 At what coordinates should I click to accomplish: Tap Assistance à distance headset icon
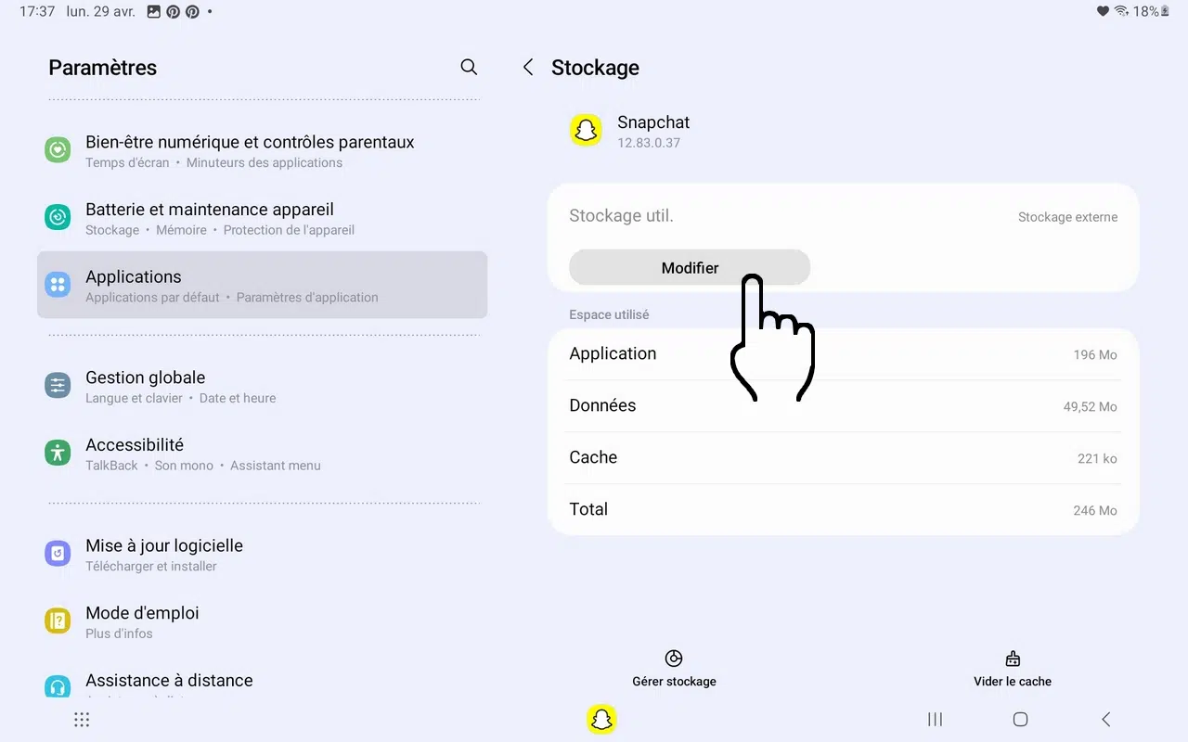58,686
